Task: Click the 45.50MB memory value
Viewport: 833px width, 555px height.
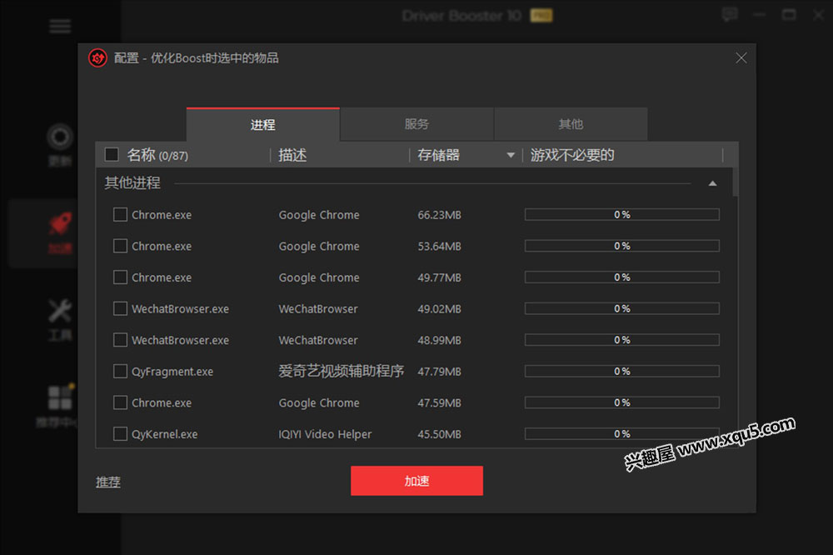Action: (x=439, y=434)
